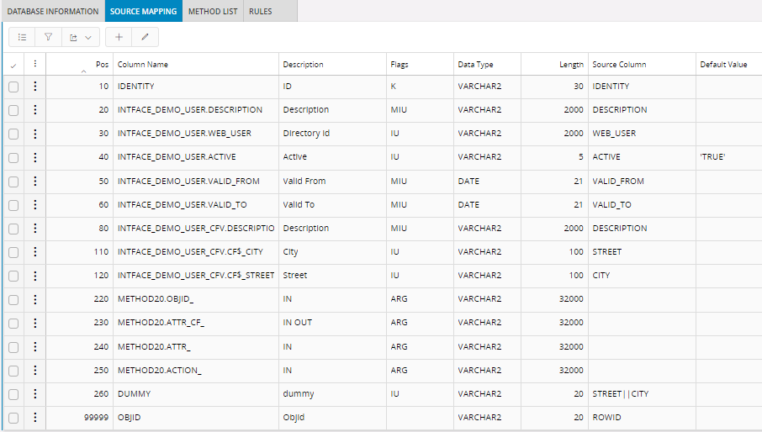Open three-dot menu for DUMMY row
The image size is (762, 432).
[x=34, y=393]
